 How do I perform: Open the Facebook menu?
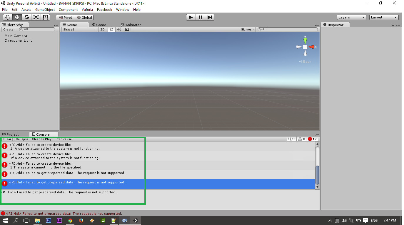tap(104, 10)
